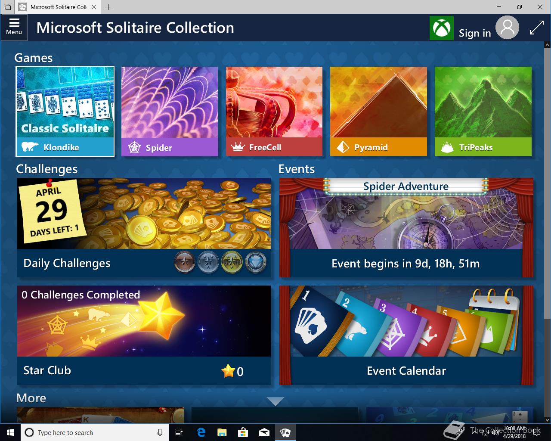Close the Microsoft Solitaire Collection tab

pos(94,7)
